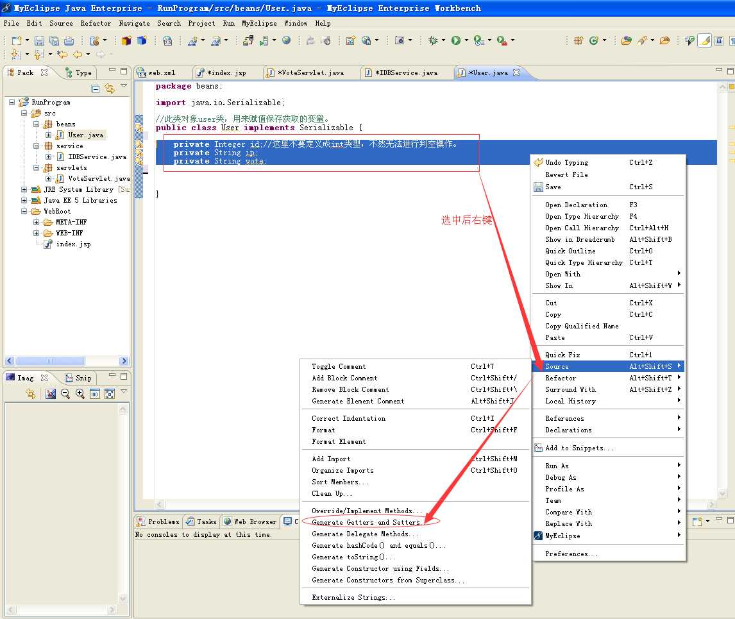
Task: Expand the WEB-INF folder node
Action: coord(36,233)
